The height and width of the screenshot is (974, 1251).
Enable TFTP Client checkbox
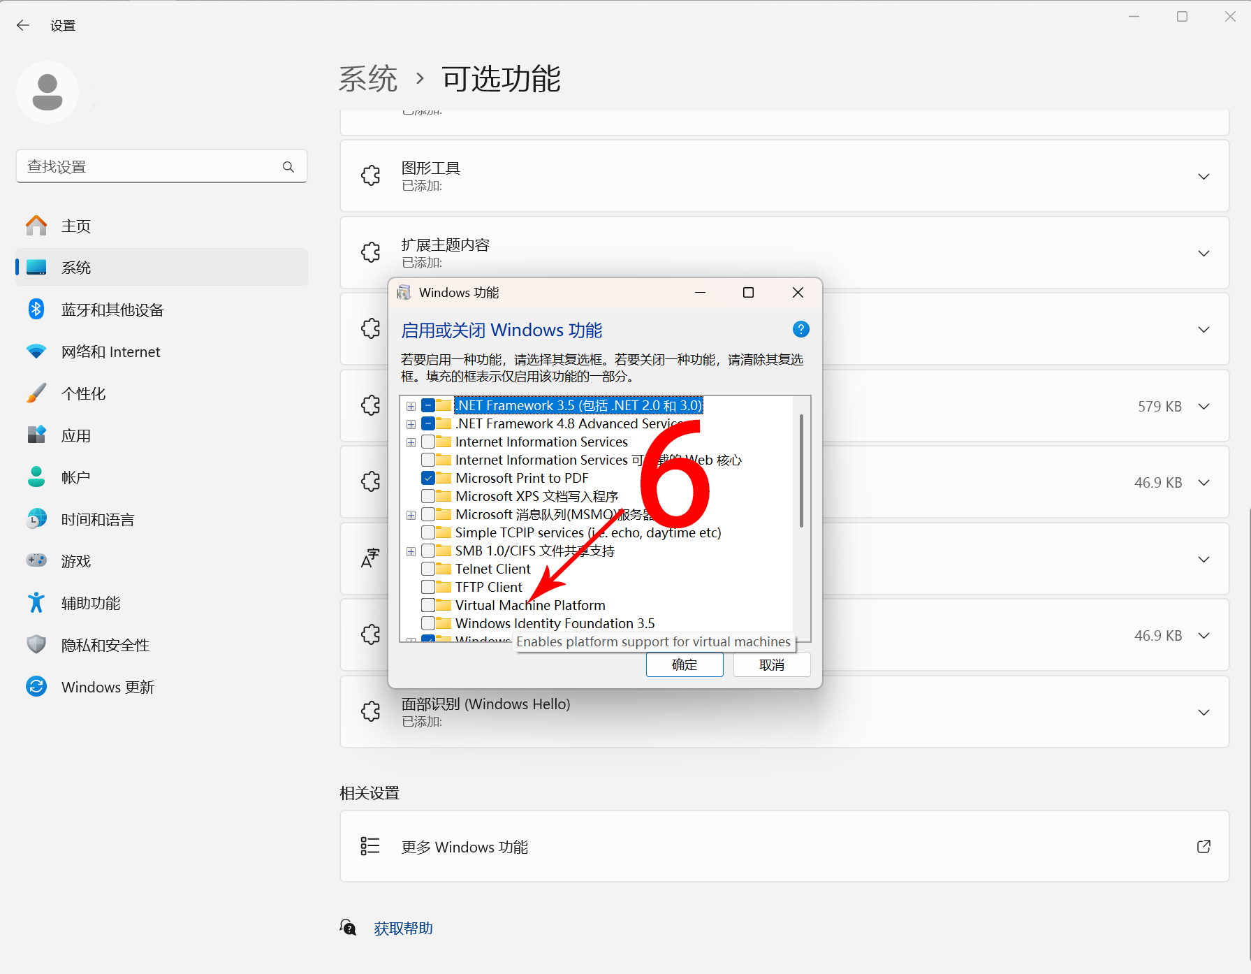pyautogui.click(x=428, y=587)
